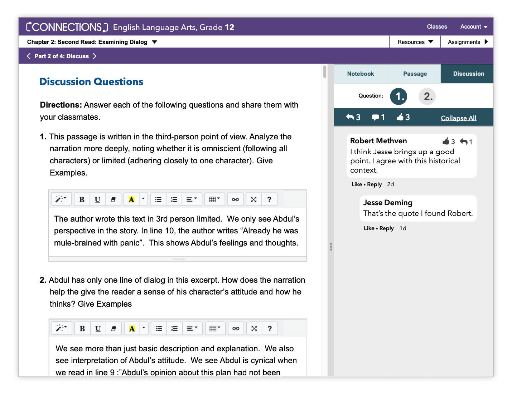Screen dimensions: 512x396
Task: Select discussion question 2 circle
Action: (x=427, y=96)
